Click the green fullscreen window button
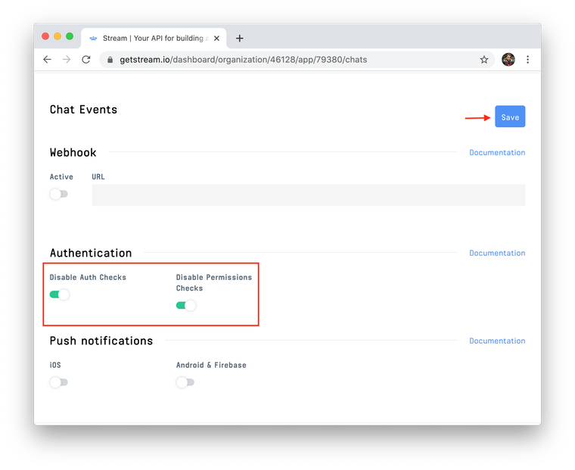 [x=70, y=36]
